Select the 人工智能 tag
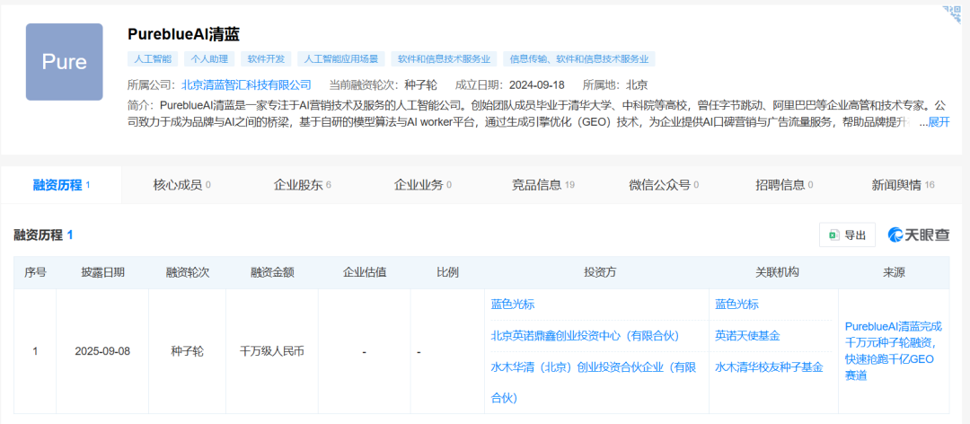This screenshot has width=970, height=424. click(153, 59)
